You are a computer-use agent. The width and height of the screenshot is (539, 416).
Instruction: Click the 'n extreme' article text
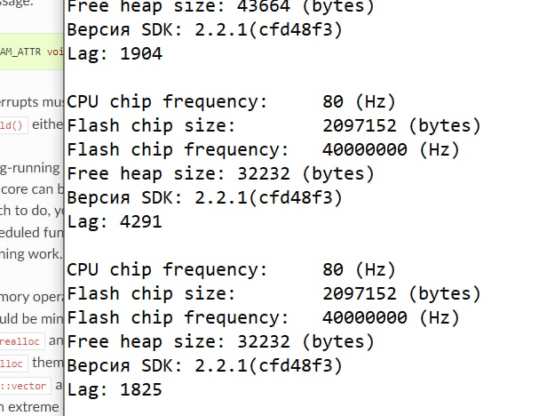[x=30, y=406]
